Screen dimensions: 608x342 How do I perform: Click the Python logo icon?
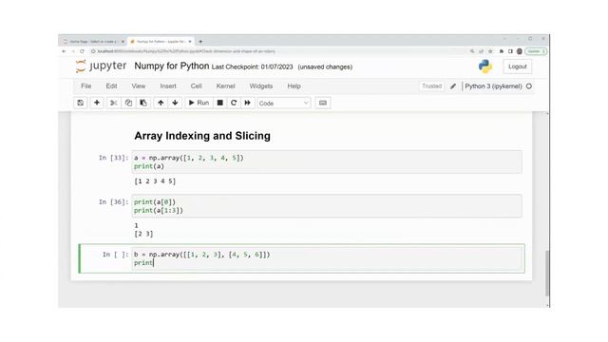coord(485,66)
